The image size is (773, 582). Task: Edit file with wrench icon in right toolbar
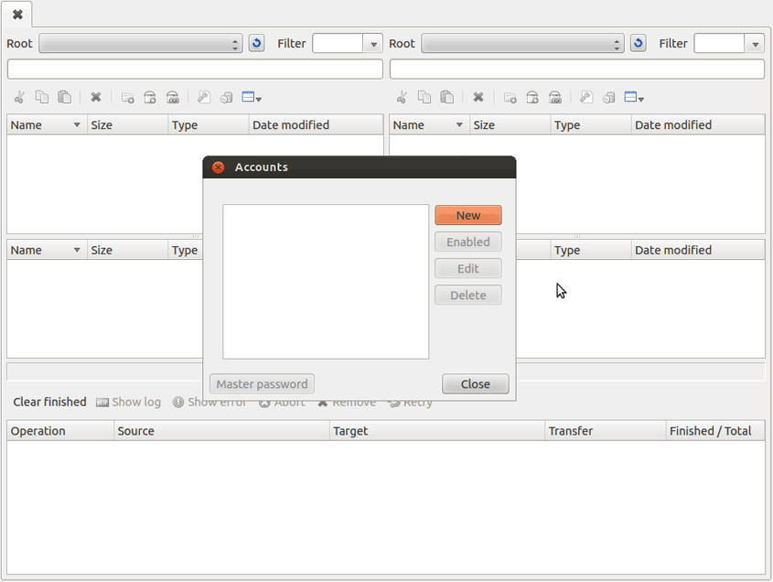click(x=585, y=97)
